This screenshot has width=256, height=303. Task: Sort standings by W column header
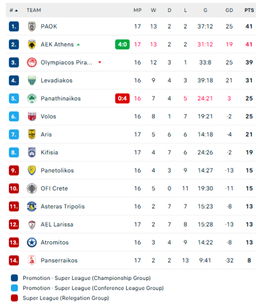coord(154,10)
